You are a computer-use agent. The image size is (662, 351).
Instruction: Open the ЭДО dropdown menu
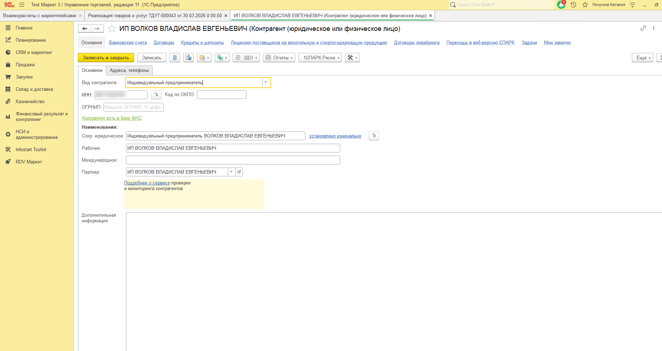coord(246,58)
